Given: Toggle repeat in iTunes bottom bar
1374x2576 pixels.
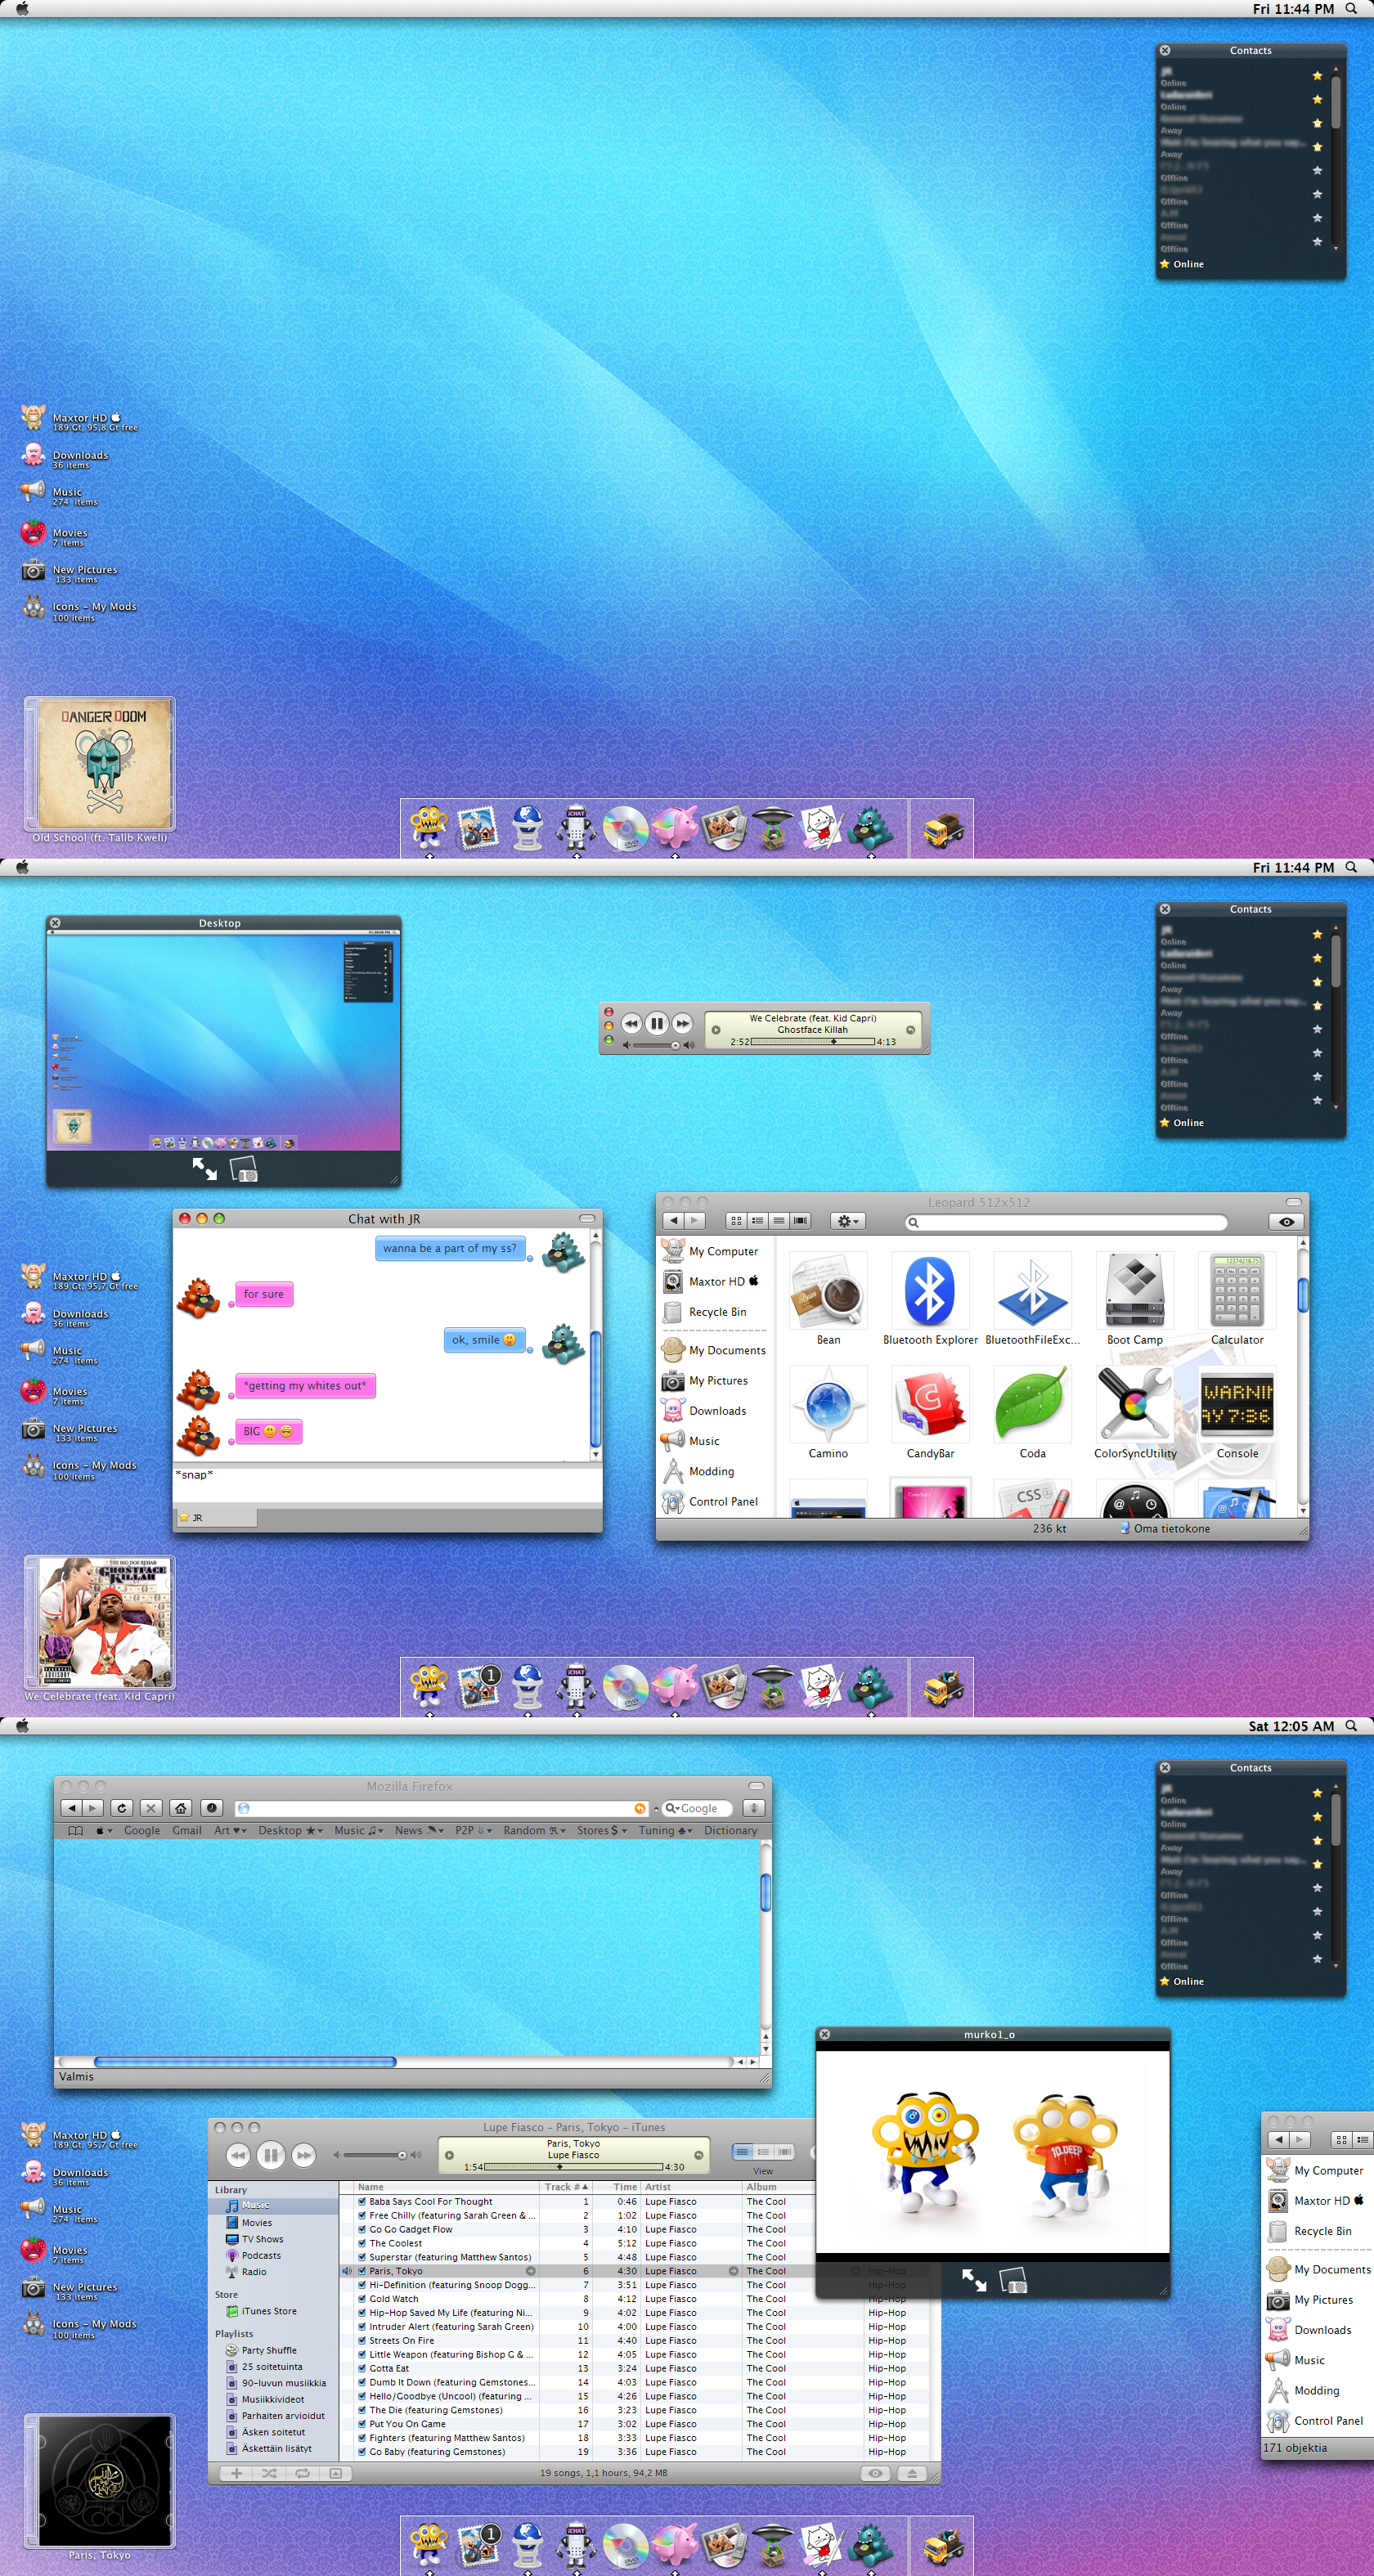Looking at the screenshot, I should 302,2473.
